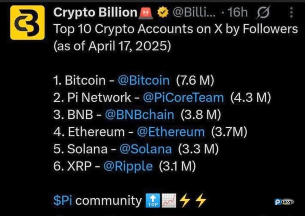Click the @Billi... account handle
The width and height of the screenshot is (305, 216).
194,13
